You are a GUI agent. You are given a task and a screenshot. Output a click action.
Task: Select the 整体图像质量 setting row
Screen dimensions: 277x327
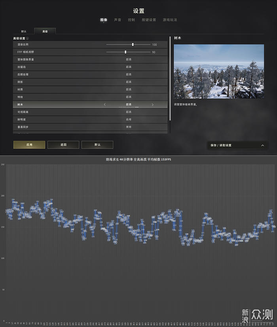[x=90, y=59]
